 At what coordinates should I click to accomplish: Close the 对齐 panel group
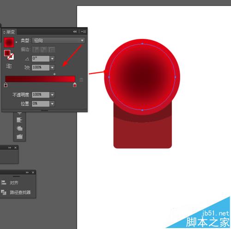33,173
